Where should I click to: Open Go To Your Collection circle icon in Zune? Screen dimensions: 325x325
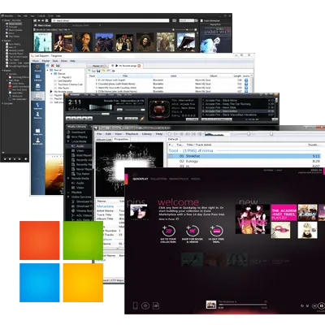click(x=168, y=231)
